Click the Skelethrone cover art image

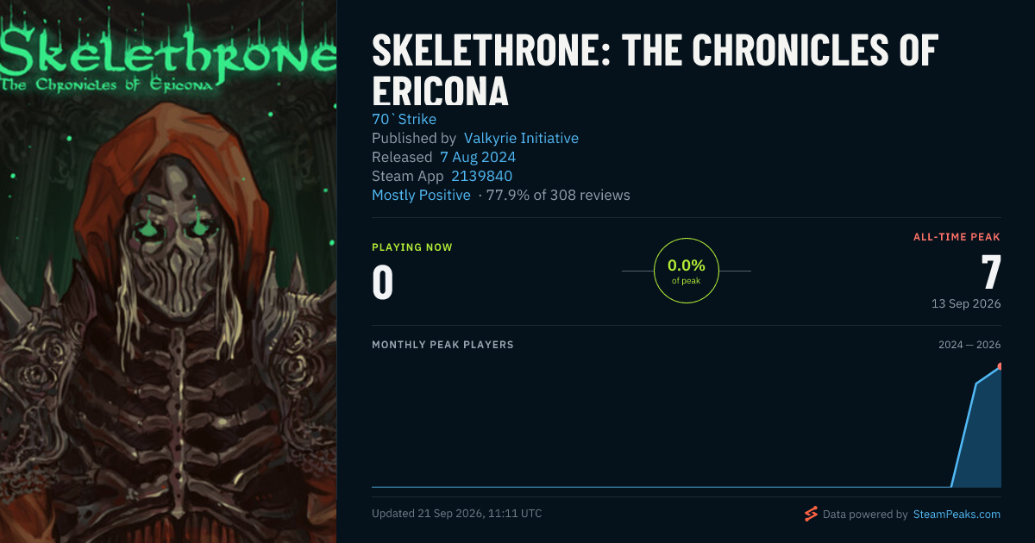[x=168, y=271]
